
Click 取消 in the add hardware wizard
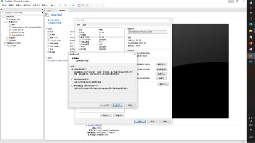coord(130,105)
